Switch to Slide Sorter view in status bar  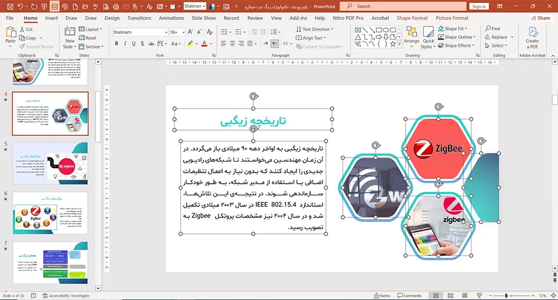[x=450, y=296]
